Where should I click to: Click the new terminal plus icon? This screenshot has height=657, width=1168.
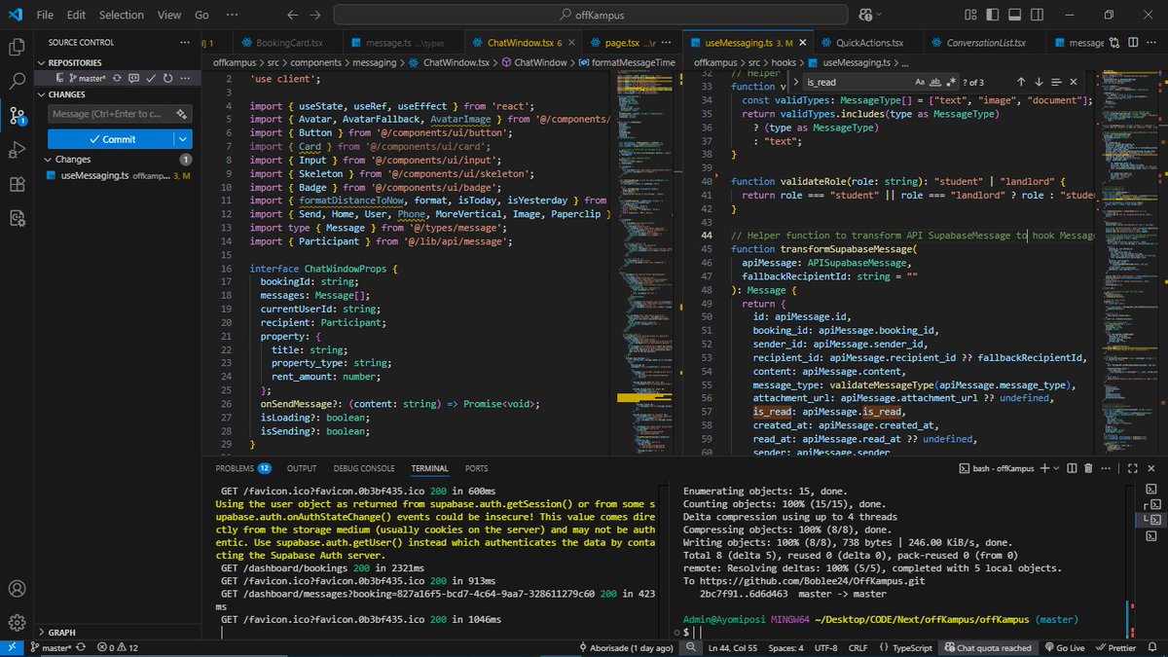tap(1043, 468)
